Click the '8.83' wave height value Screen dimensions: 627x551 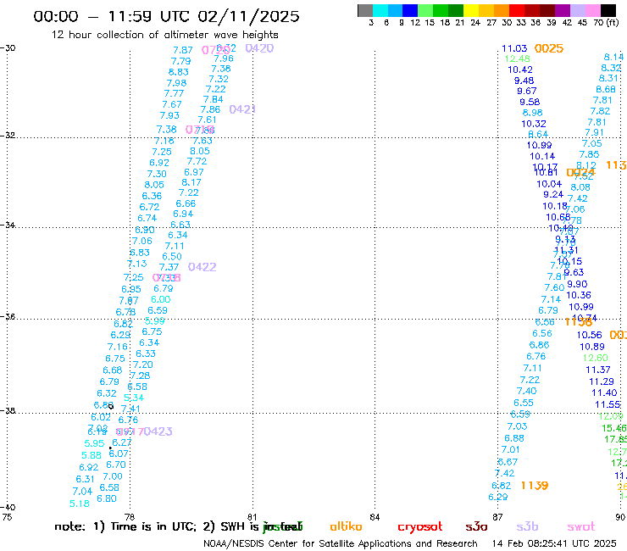[178, 72]
